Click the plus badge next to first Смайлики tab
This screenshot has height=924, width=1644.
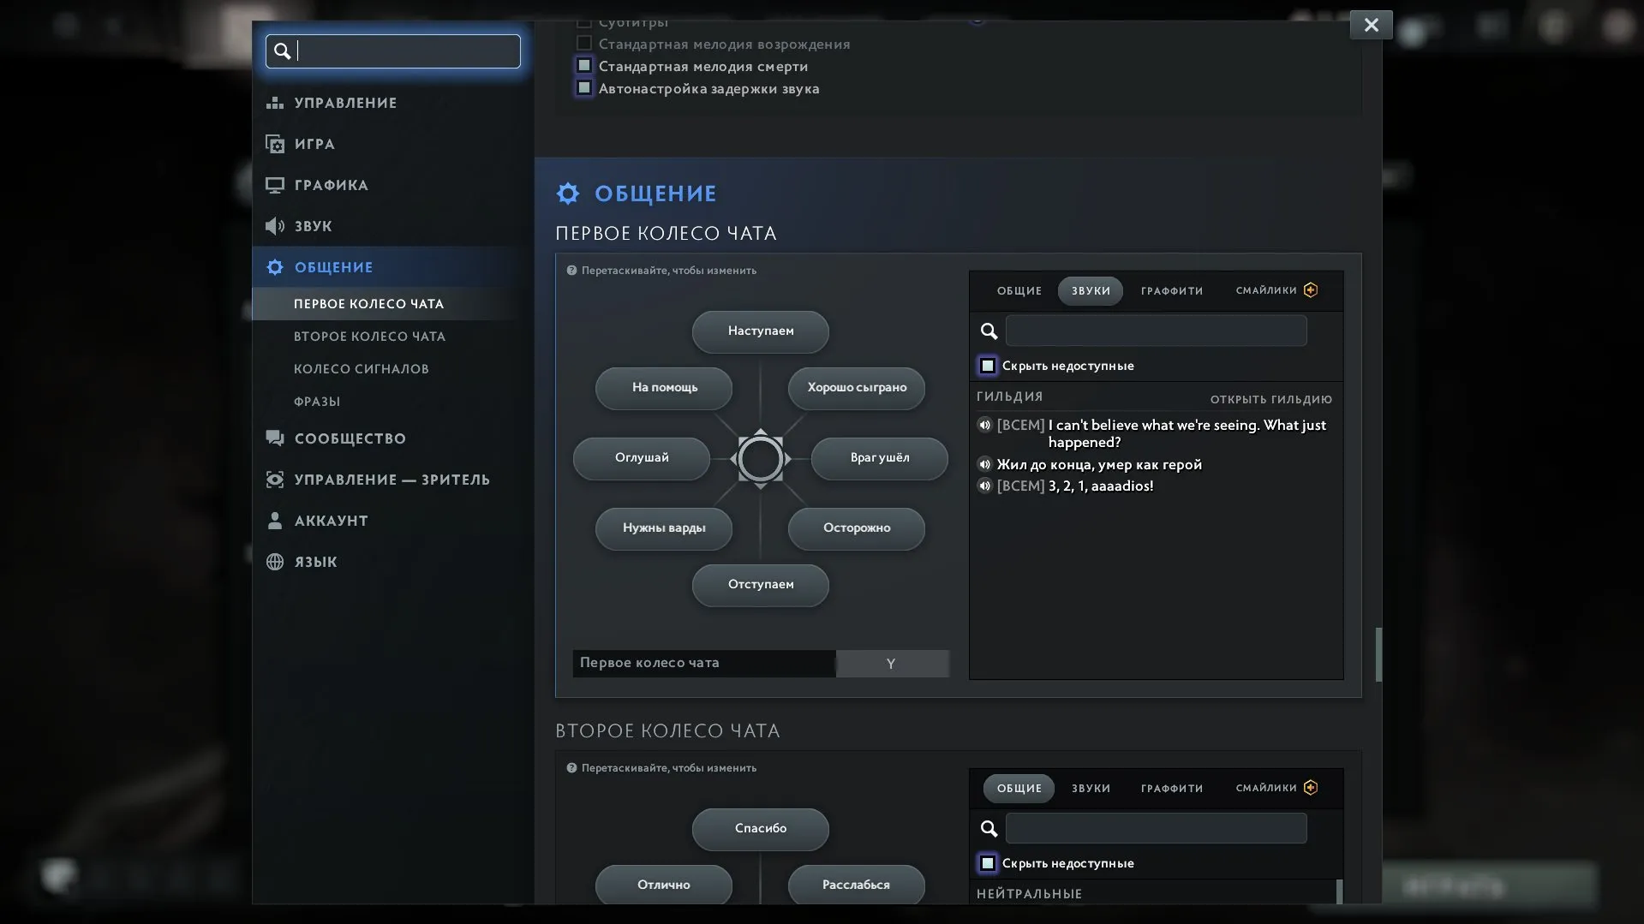[1311, 290]
